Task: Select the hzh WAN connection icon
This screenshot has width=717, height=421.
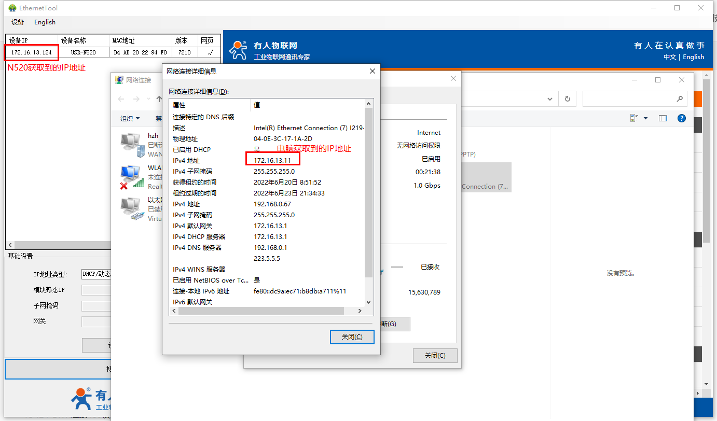Action: pyautogui.click(x=132, y=145)
